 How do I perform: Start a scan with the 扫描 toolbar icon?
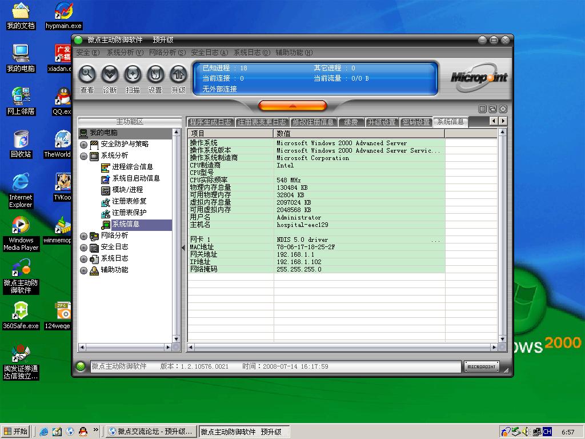click(x=133, y=75)
